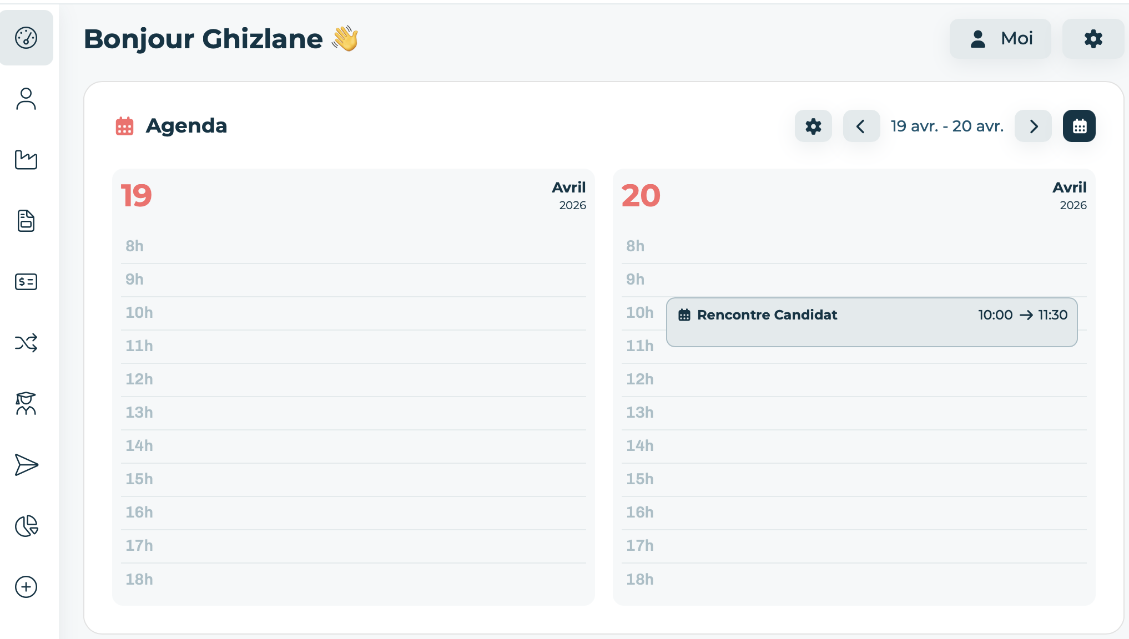
Task: Open the Moi user filter button
Action: 1000,39
